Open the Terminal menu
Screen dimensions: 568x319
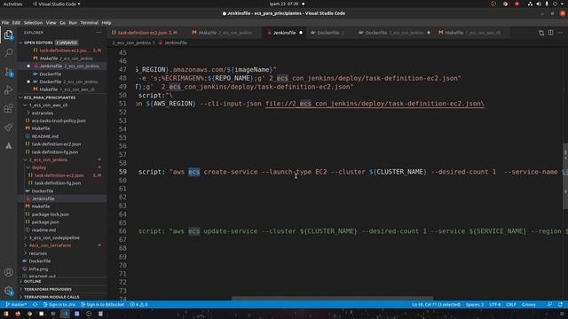pyautogui.click(x=89, y=22)
